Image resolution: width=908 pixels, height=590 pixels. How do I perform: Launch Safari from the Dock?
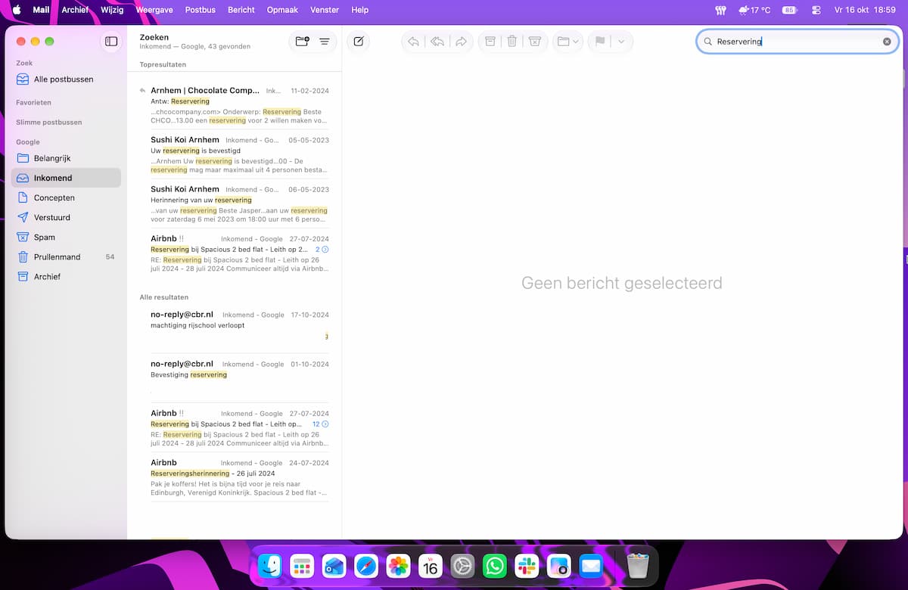coord(366,566)
